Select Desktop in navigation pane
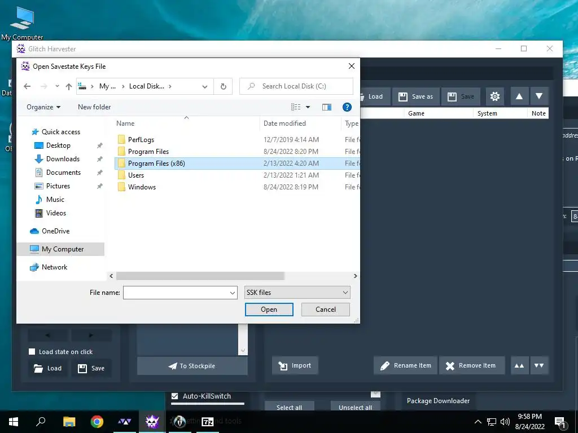 52,145
